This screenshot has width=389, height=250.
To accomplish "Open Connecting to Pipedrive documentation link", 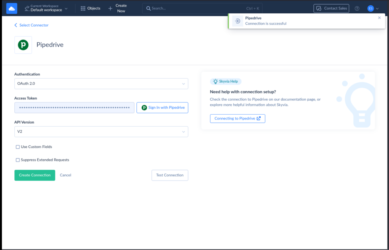I will (x=237, y=118).
